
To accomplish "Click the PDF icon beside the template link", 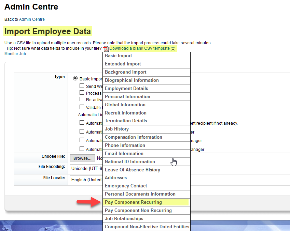I will point(106,49).
